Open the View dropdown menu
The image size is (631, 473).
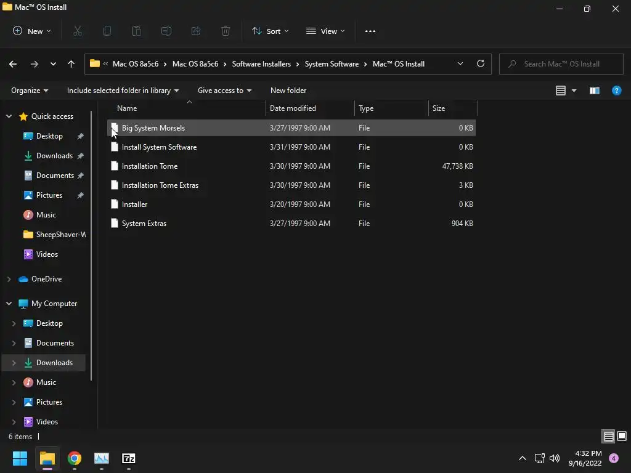point(325,31)
